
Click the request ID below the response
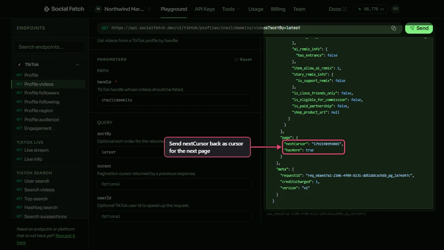click(316, 214)
